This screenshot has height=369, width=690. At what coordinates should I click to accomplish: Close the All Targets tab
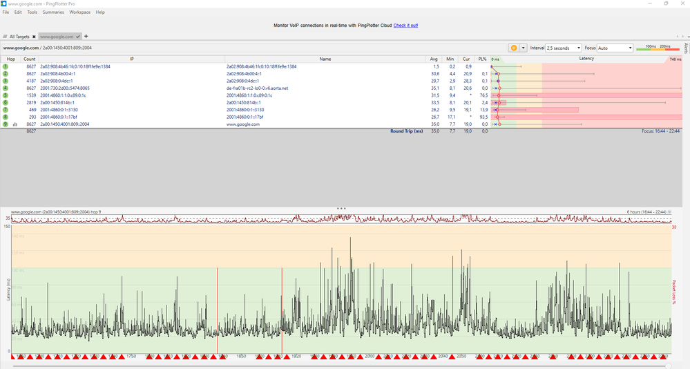(x=34, y=37)
